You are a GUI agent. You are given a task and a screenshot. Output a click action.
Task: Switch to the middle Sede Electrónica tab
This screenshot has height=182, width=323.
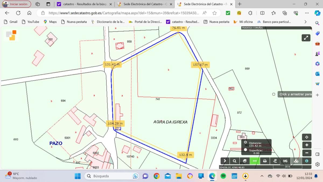click(x=145, y=4)
